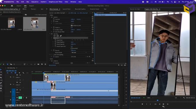196x109 pixels.
Task: Create ellipse mask under Opacity
Action: tap(54, 36)
